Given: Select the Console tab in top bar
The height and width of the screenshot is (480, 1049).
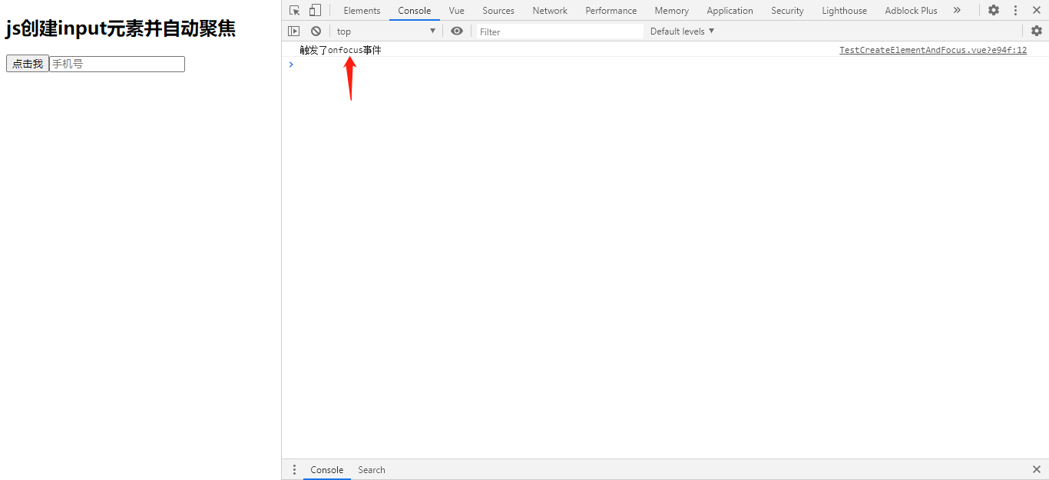Looking at the screenshot, I should pos(415,10).
